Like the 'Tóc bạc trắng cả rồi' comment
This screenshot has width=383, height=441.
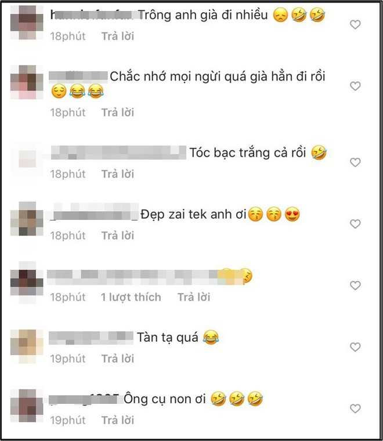click(x=355, y=162)
